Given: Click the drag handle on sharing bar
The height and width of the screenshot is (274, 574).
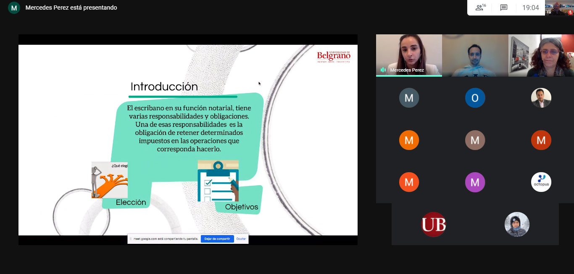Looking at the screenshot, I should coord(130,239).
